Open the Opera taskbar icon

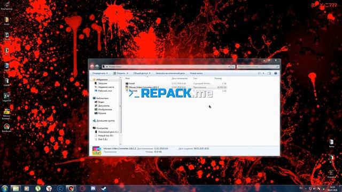pos(82,188)
